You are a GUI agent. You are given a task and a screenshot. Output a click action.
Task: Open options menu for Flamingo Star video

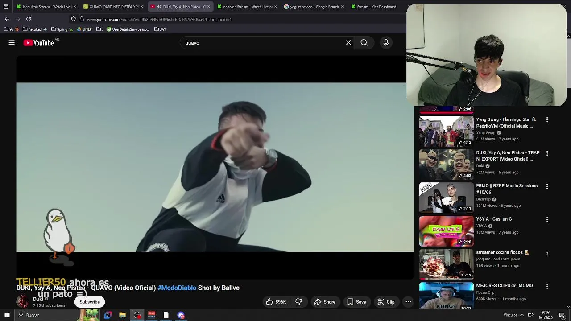click(x=547, y=120)
